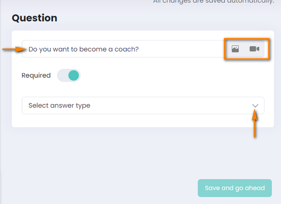Disable the Required question option
The image size is (281, 204).
pos(69,75)
